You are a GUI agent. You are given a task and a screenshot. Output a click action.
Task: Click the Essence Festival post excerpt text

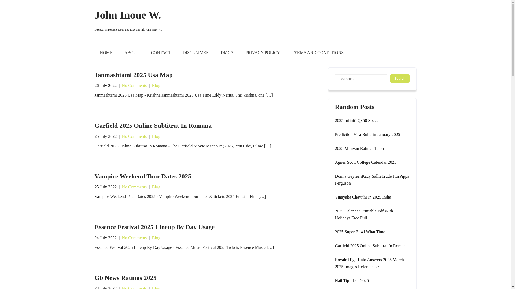(184, 248)
